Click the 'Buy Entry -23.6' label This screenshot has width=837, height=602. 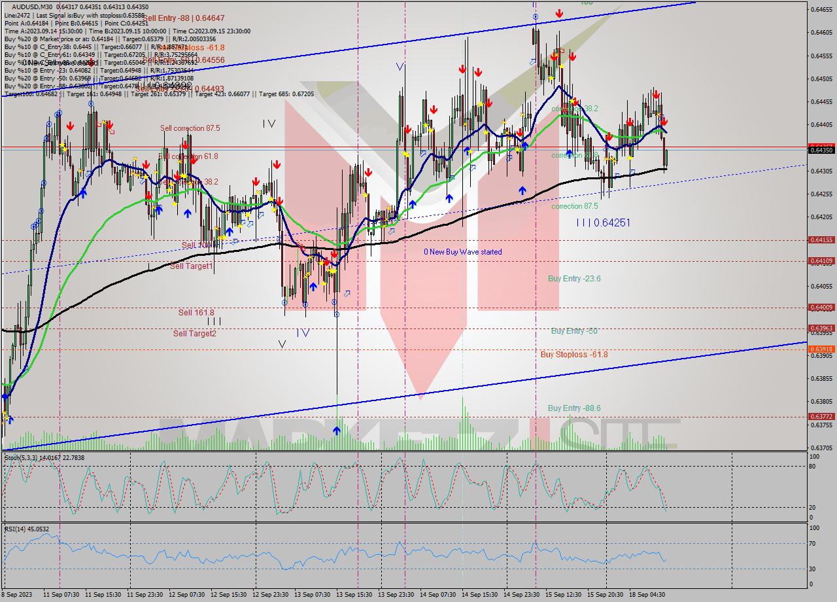click(574, 279)
